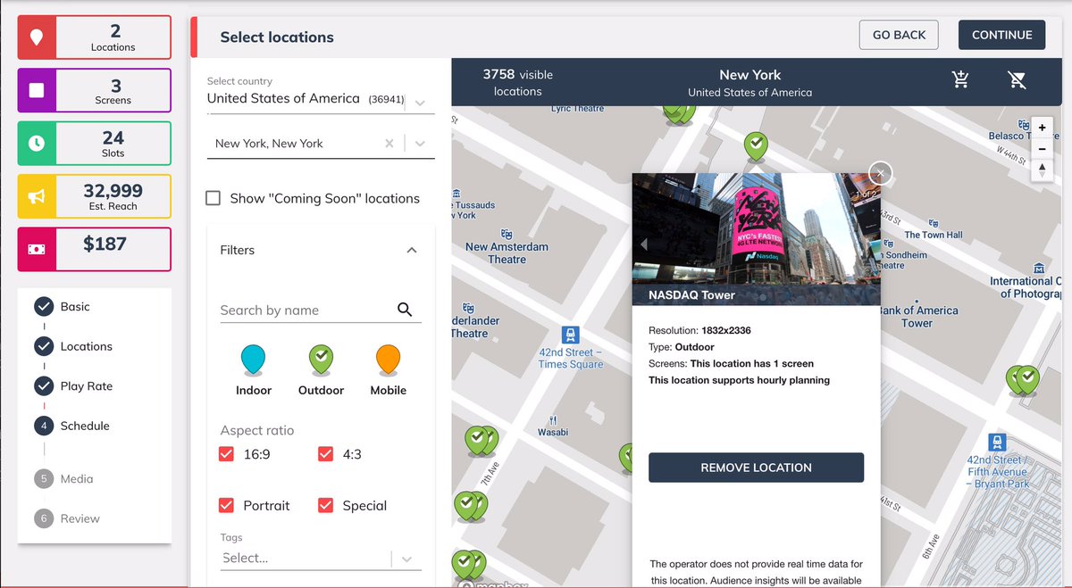This screenshot has height=588, width=1072.
Task: Uncheck the 4:3 aspect ratio
Action: (x=325, y=454)
